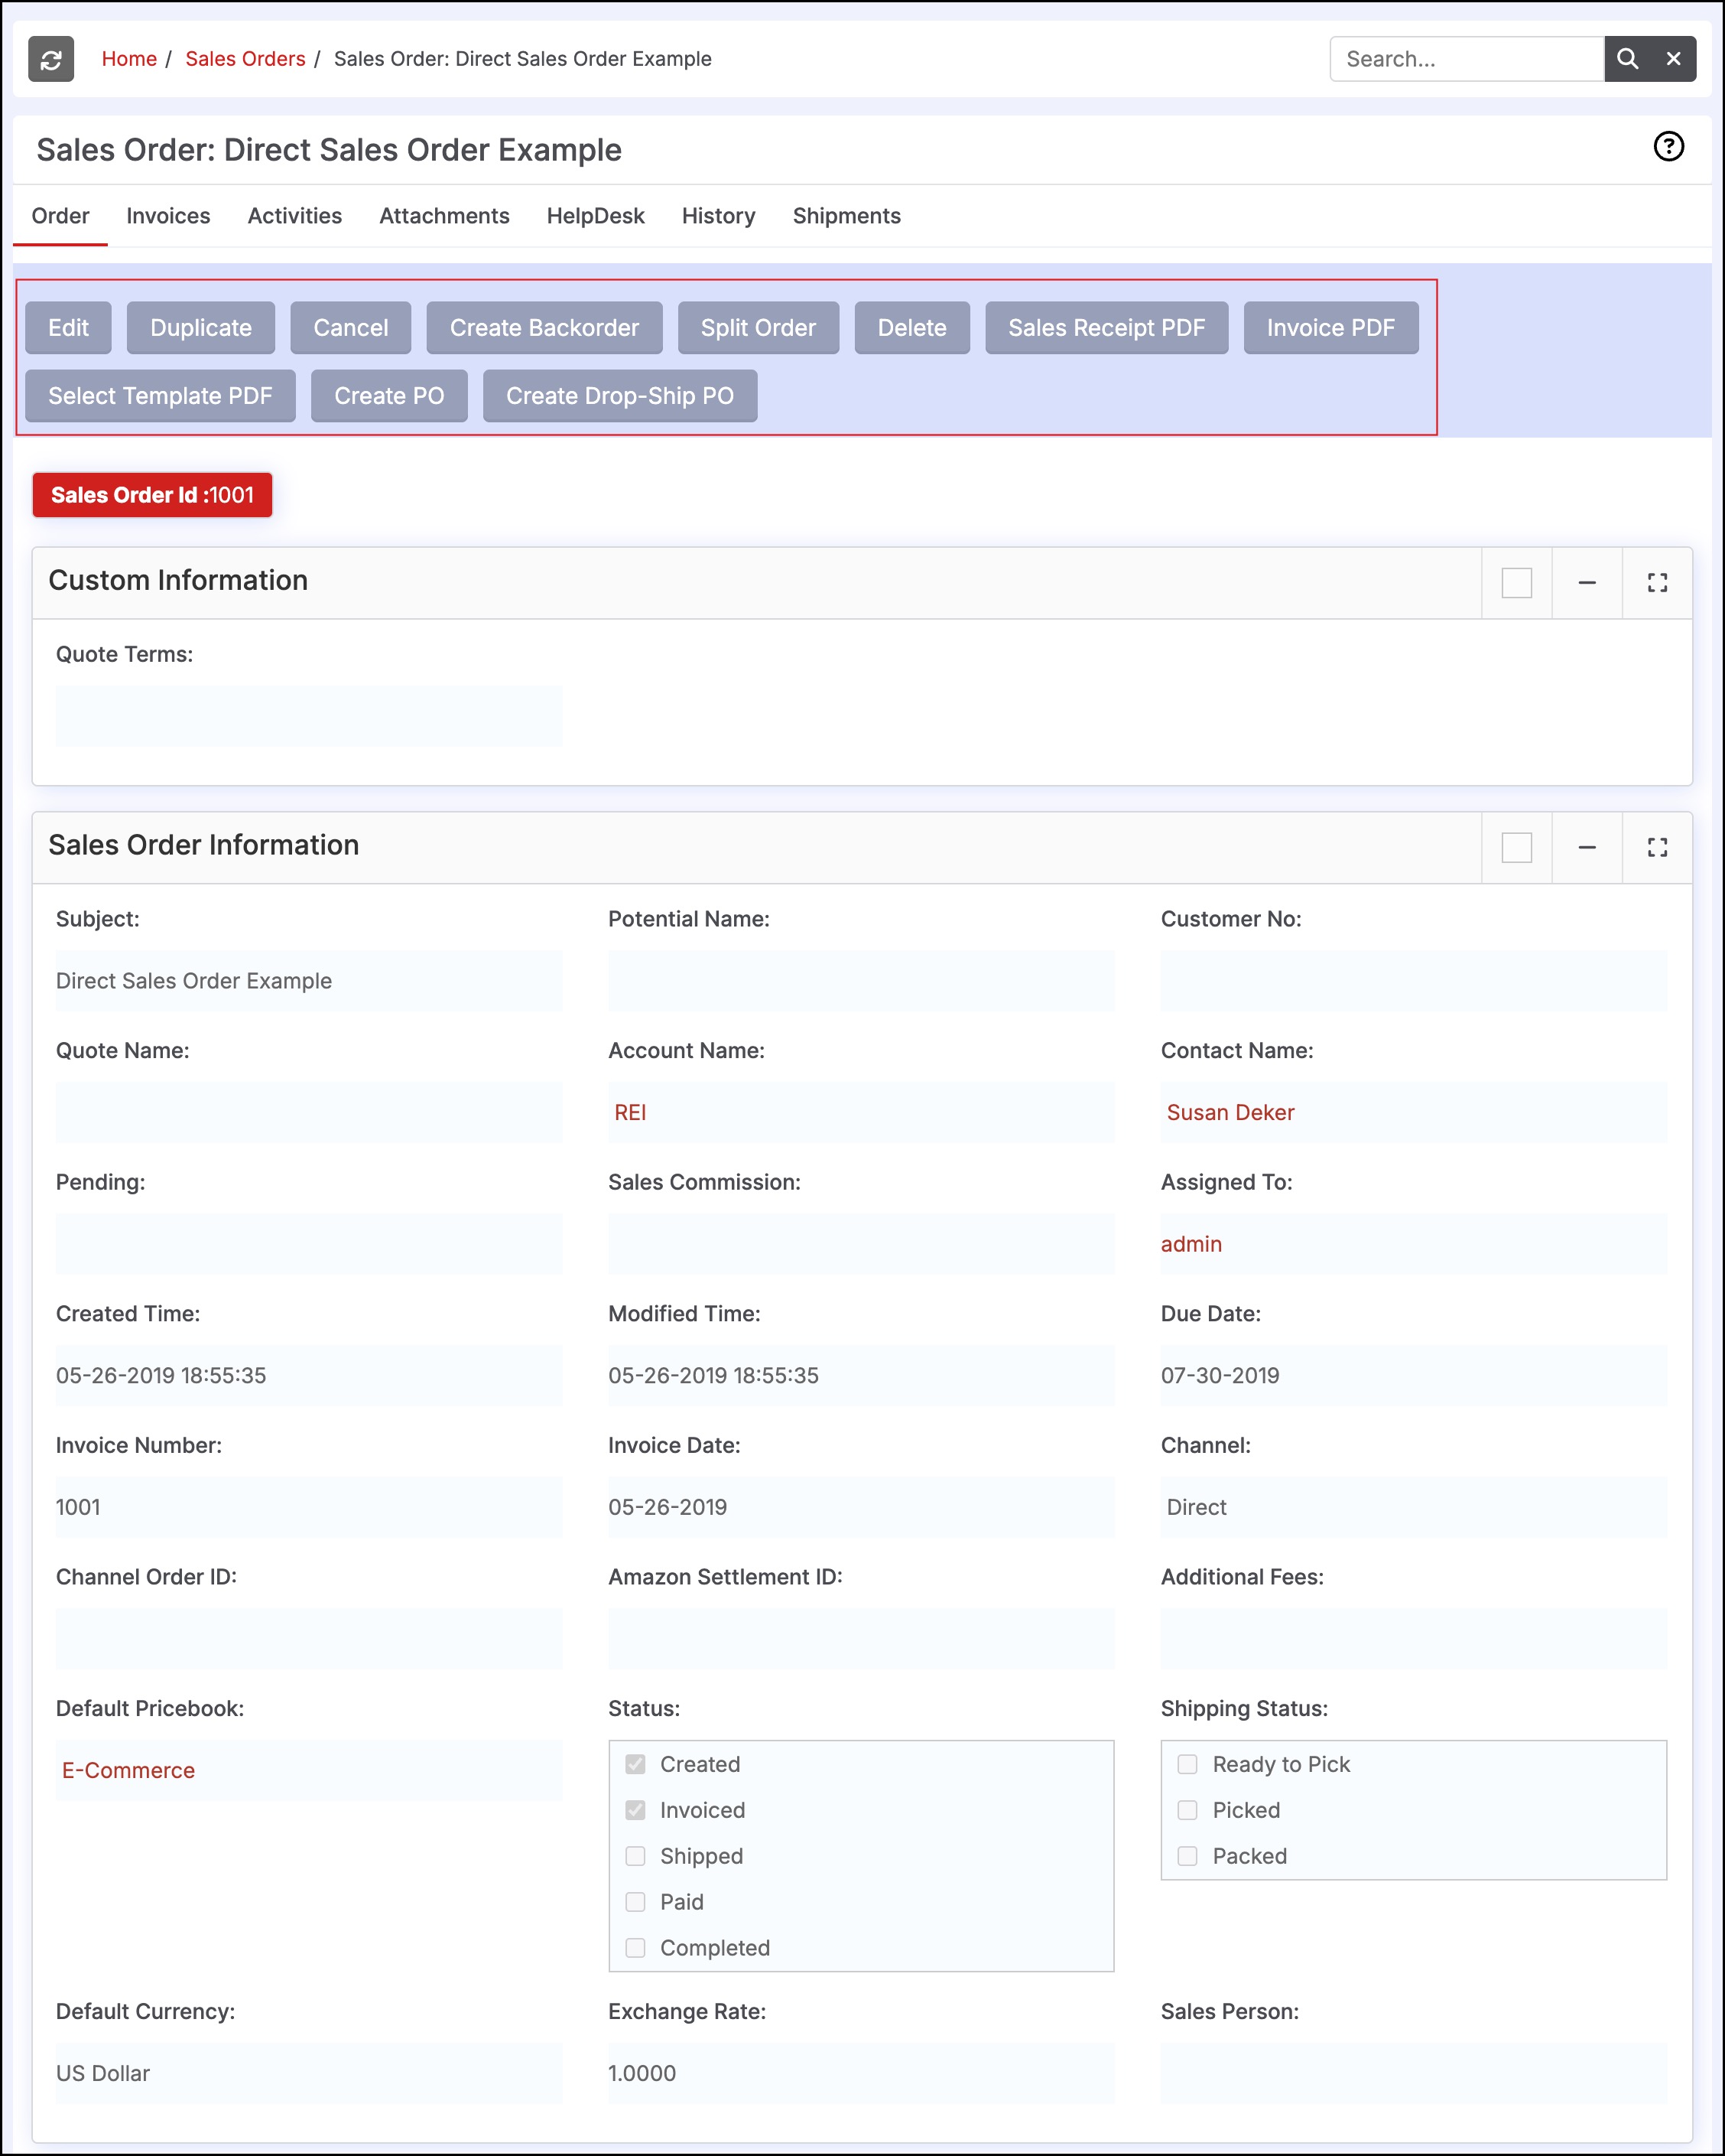Click Create Backorder button
This screenshot has width=1725, height=2156.
(544, 328)
